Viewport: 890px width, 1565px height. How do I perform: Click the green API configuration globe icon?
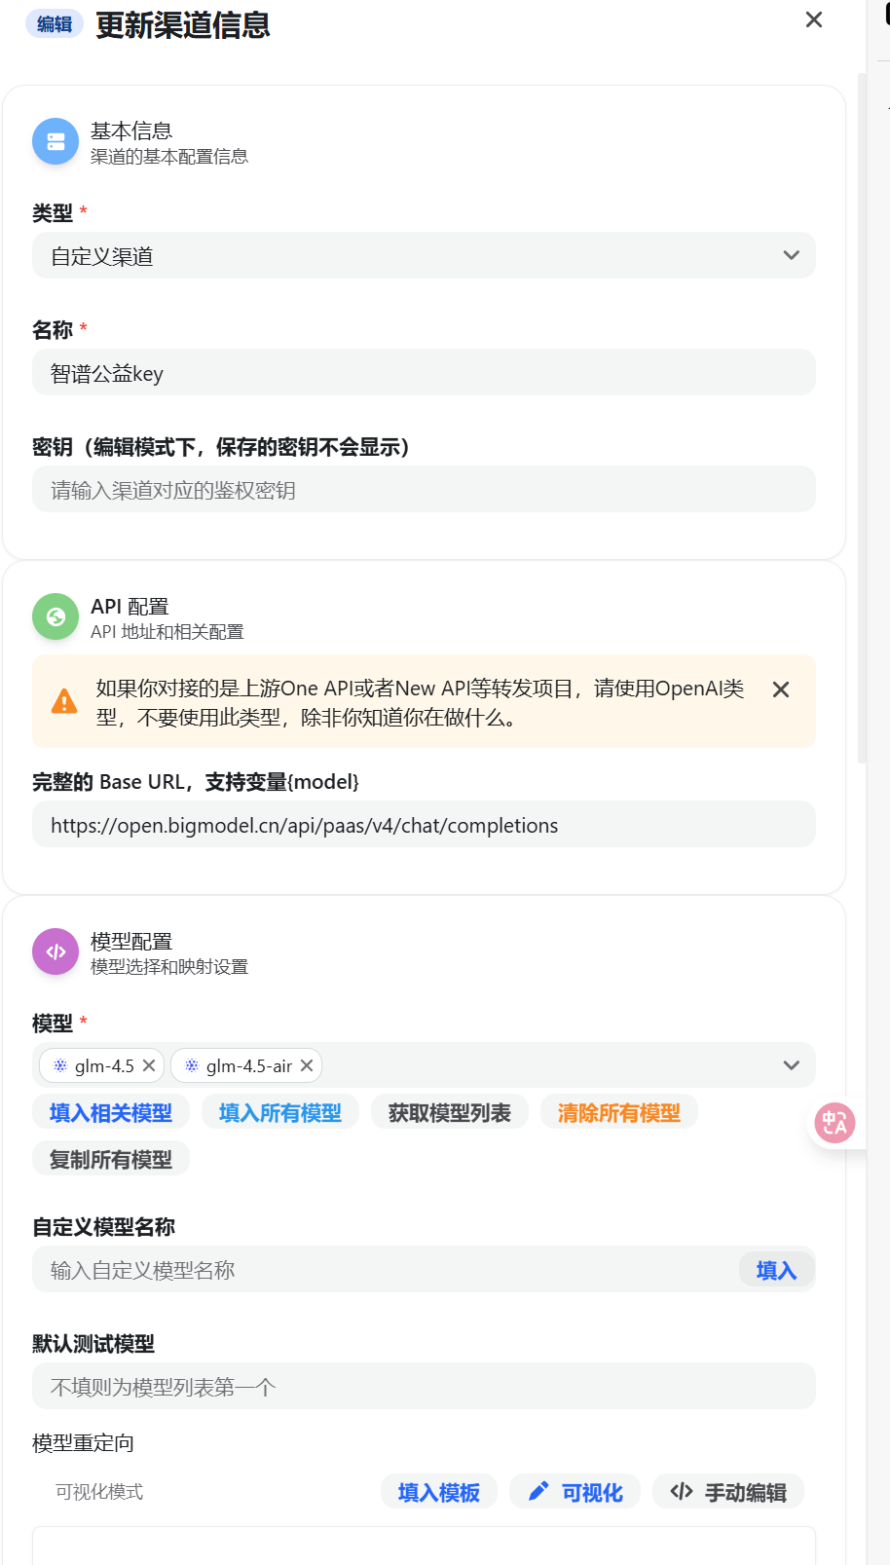56,616
